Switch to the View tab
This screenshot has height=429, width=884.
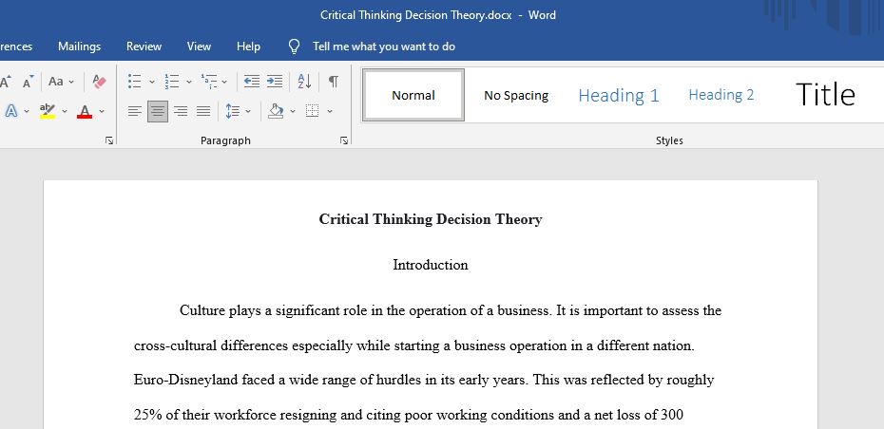pyautogui.click(x=199, y=47)
